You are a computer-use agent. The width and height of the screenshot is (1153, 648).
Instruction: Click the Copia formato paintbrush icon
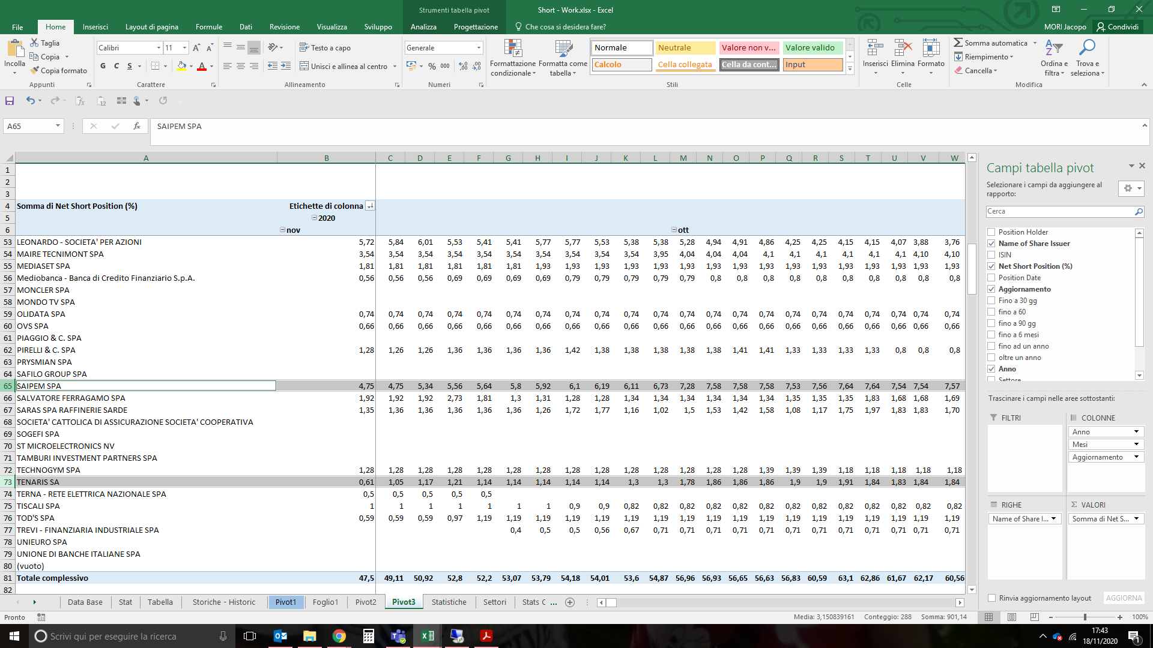click(x=35, y=70)
